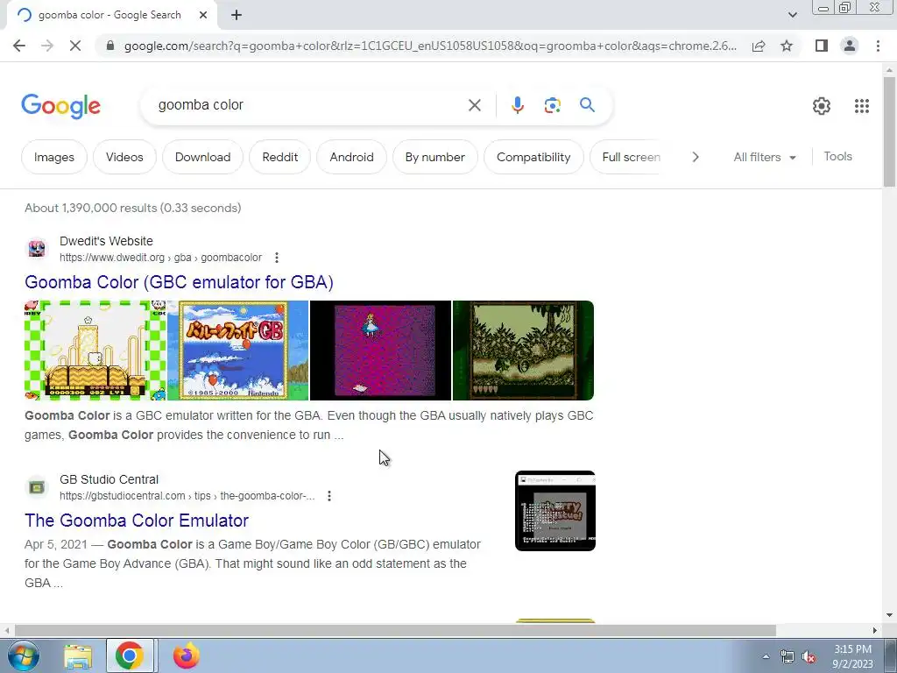Select the Download filter chip
The image size is (897, 673).
[202, 157]
